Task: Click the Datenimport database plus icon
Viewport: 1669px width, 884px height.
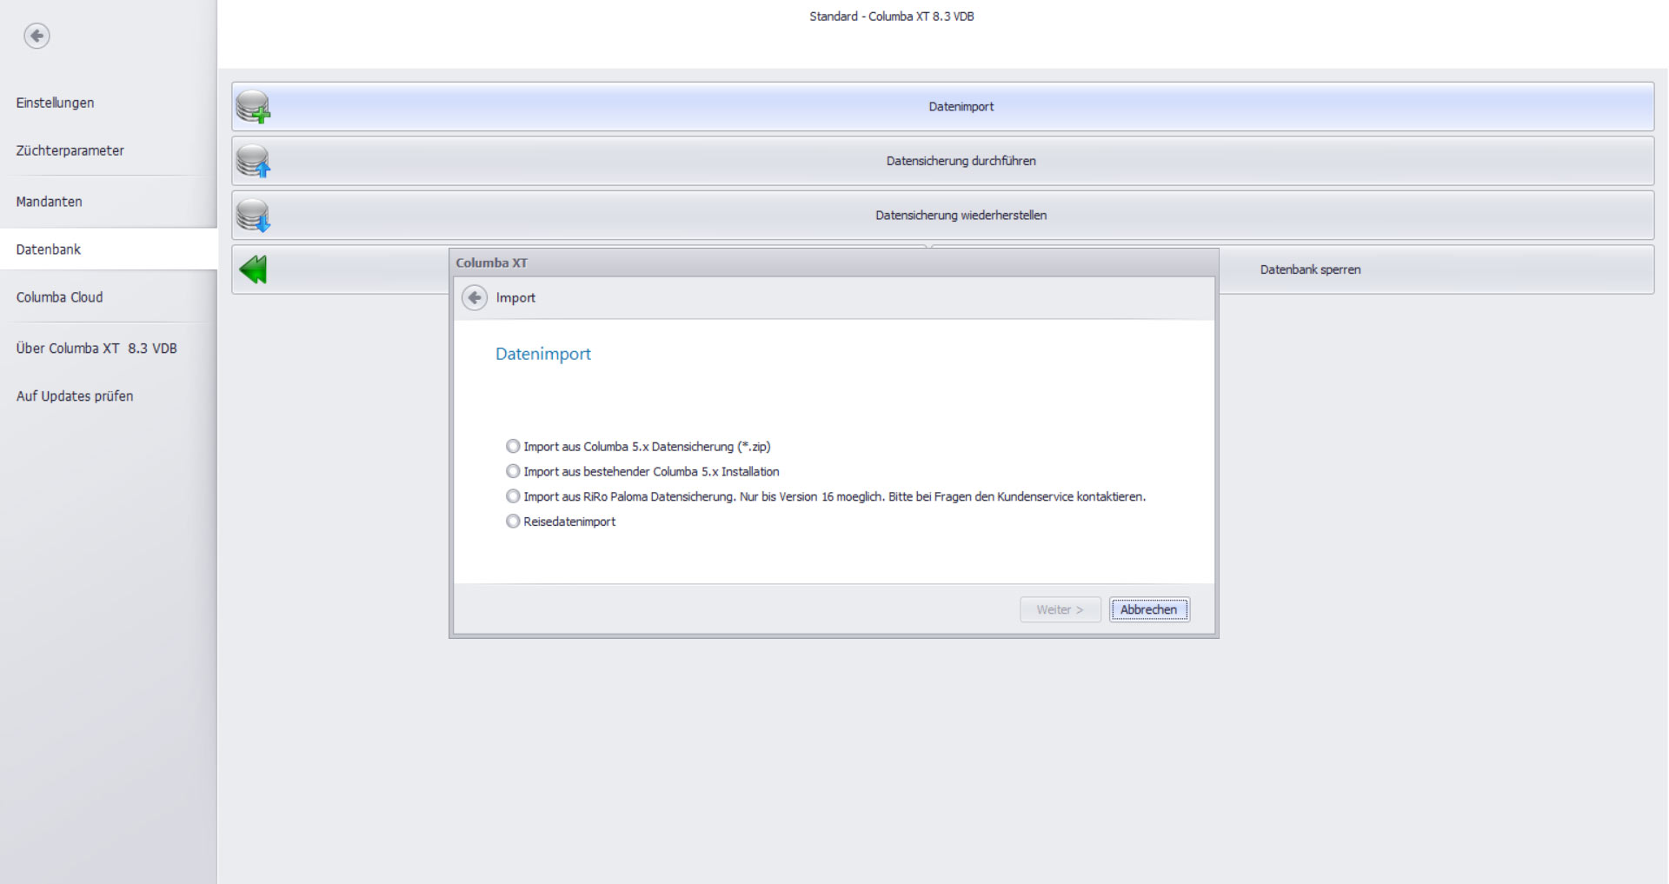Action: (x=253, y=107)
